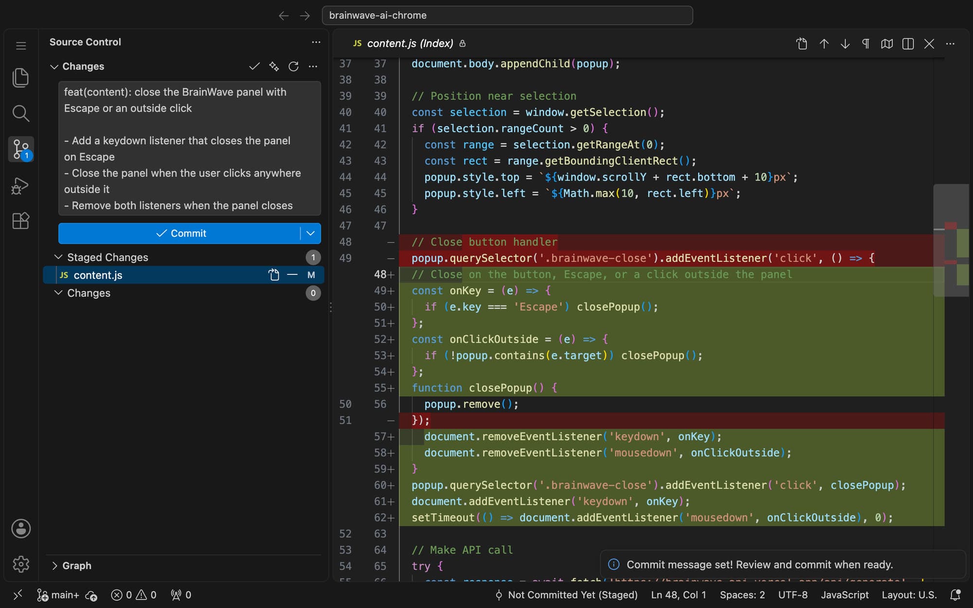Open the Manage gear settings icon
Image resolution: width=973 pixels, height=608 pixels.
point(21,564)
